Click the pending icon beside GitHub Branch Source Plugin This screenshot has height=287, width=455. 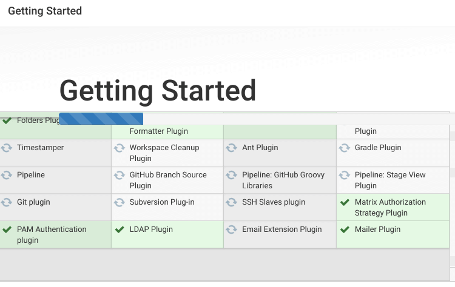(x=119, y=175)
